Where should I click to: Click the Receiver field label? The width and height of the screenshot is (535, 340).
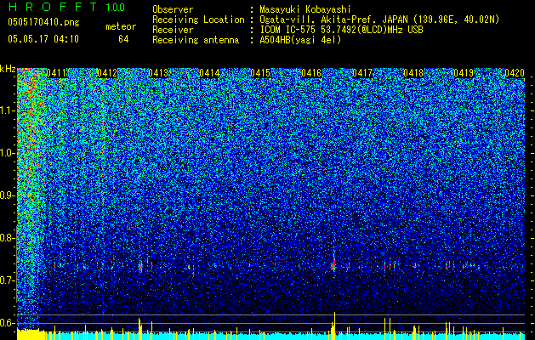(x=173, y=30)
